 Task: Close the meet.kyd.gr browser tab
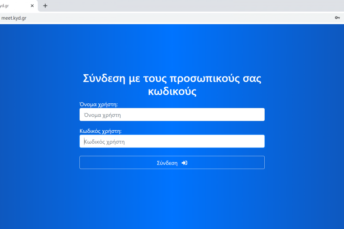pos(32,6)
